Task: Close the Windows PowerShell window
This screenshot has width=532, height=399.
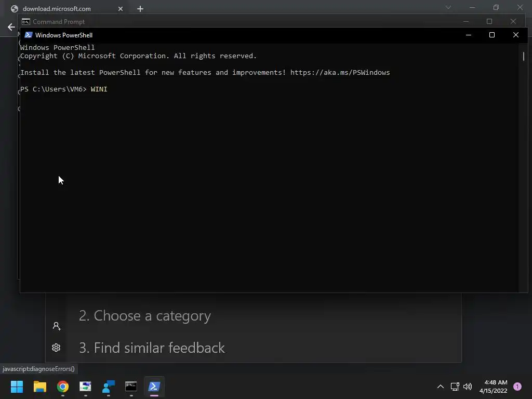Action: 516,35
